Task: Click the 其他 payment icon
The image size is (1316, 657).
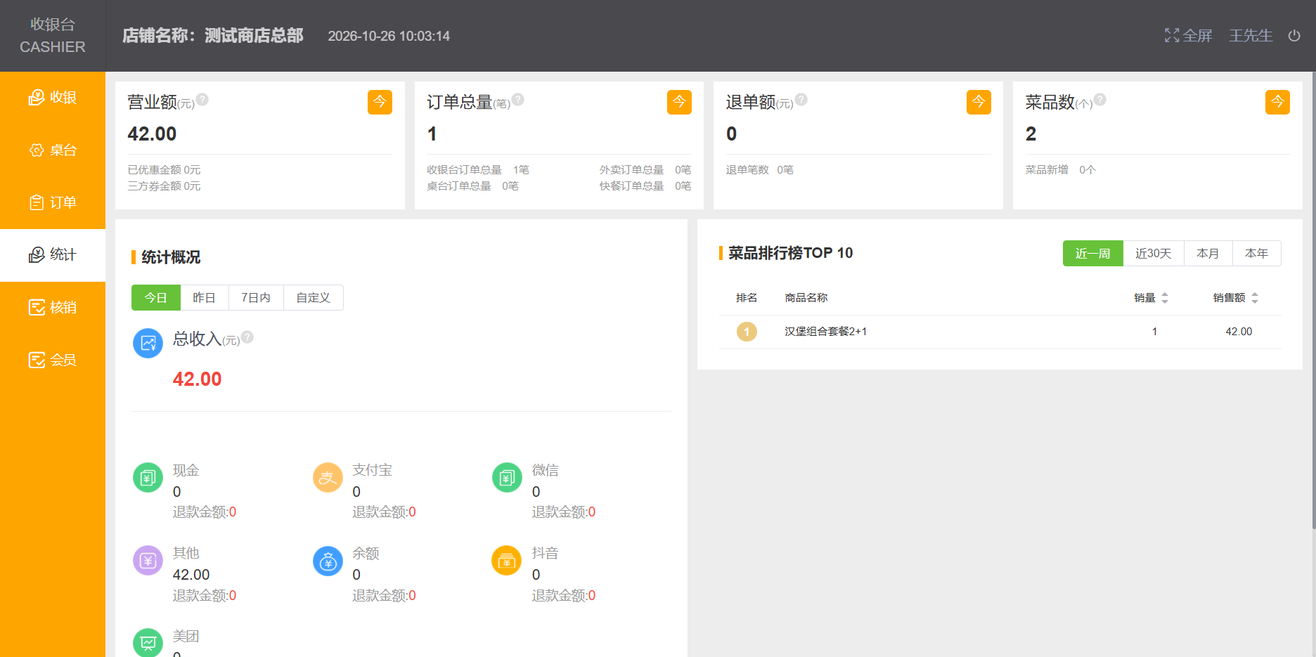Action: [148, 561]
